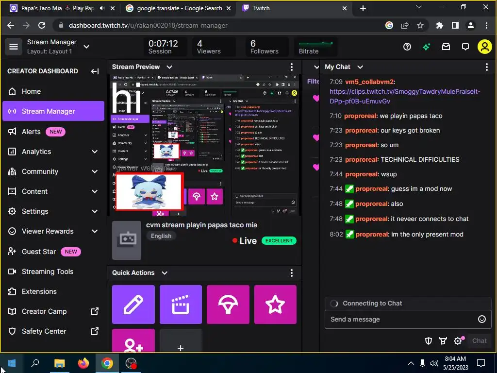
Task: Select Stream Manager in the sidebar
Action: click(53, 111)
